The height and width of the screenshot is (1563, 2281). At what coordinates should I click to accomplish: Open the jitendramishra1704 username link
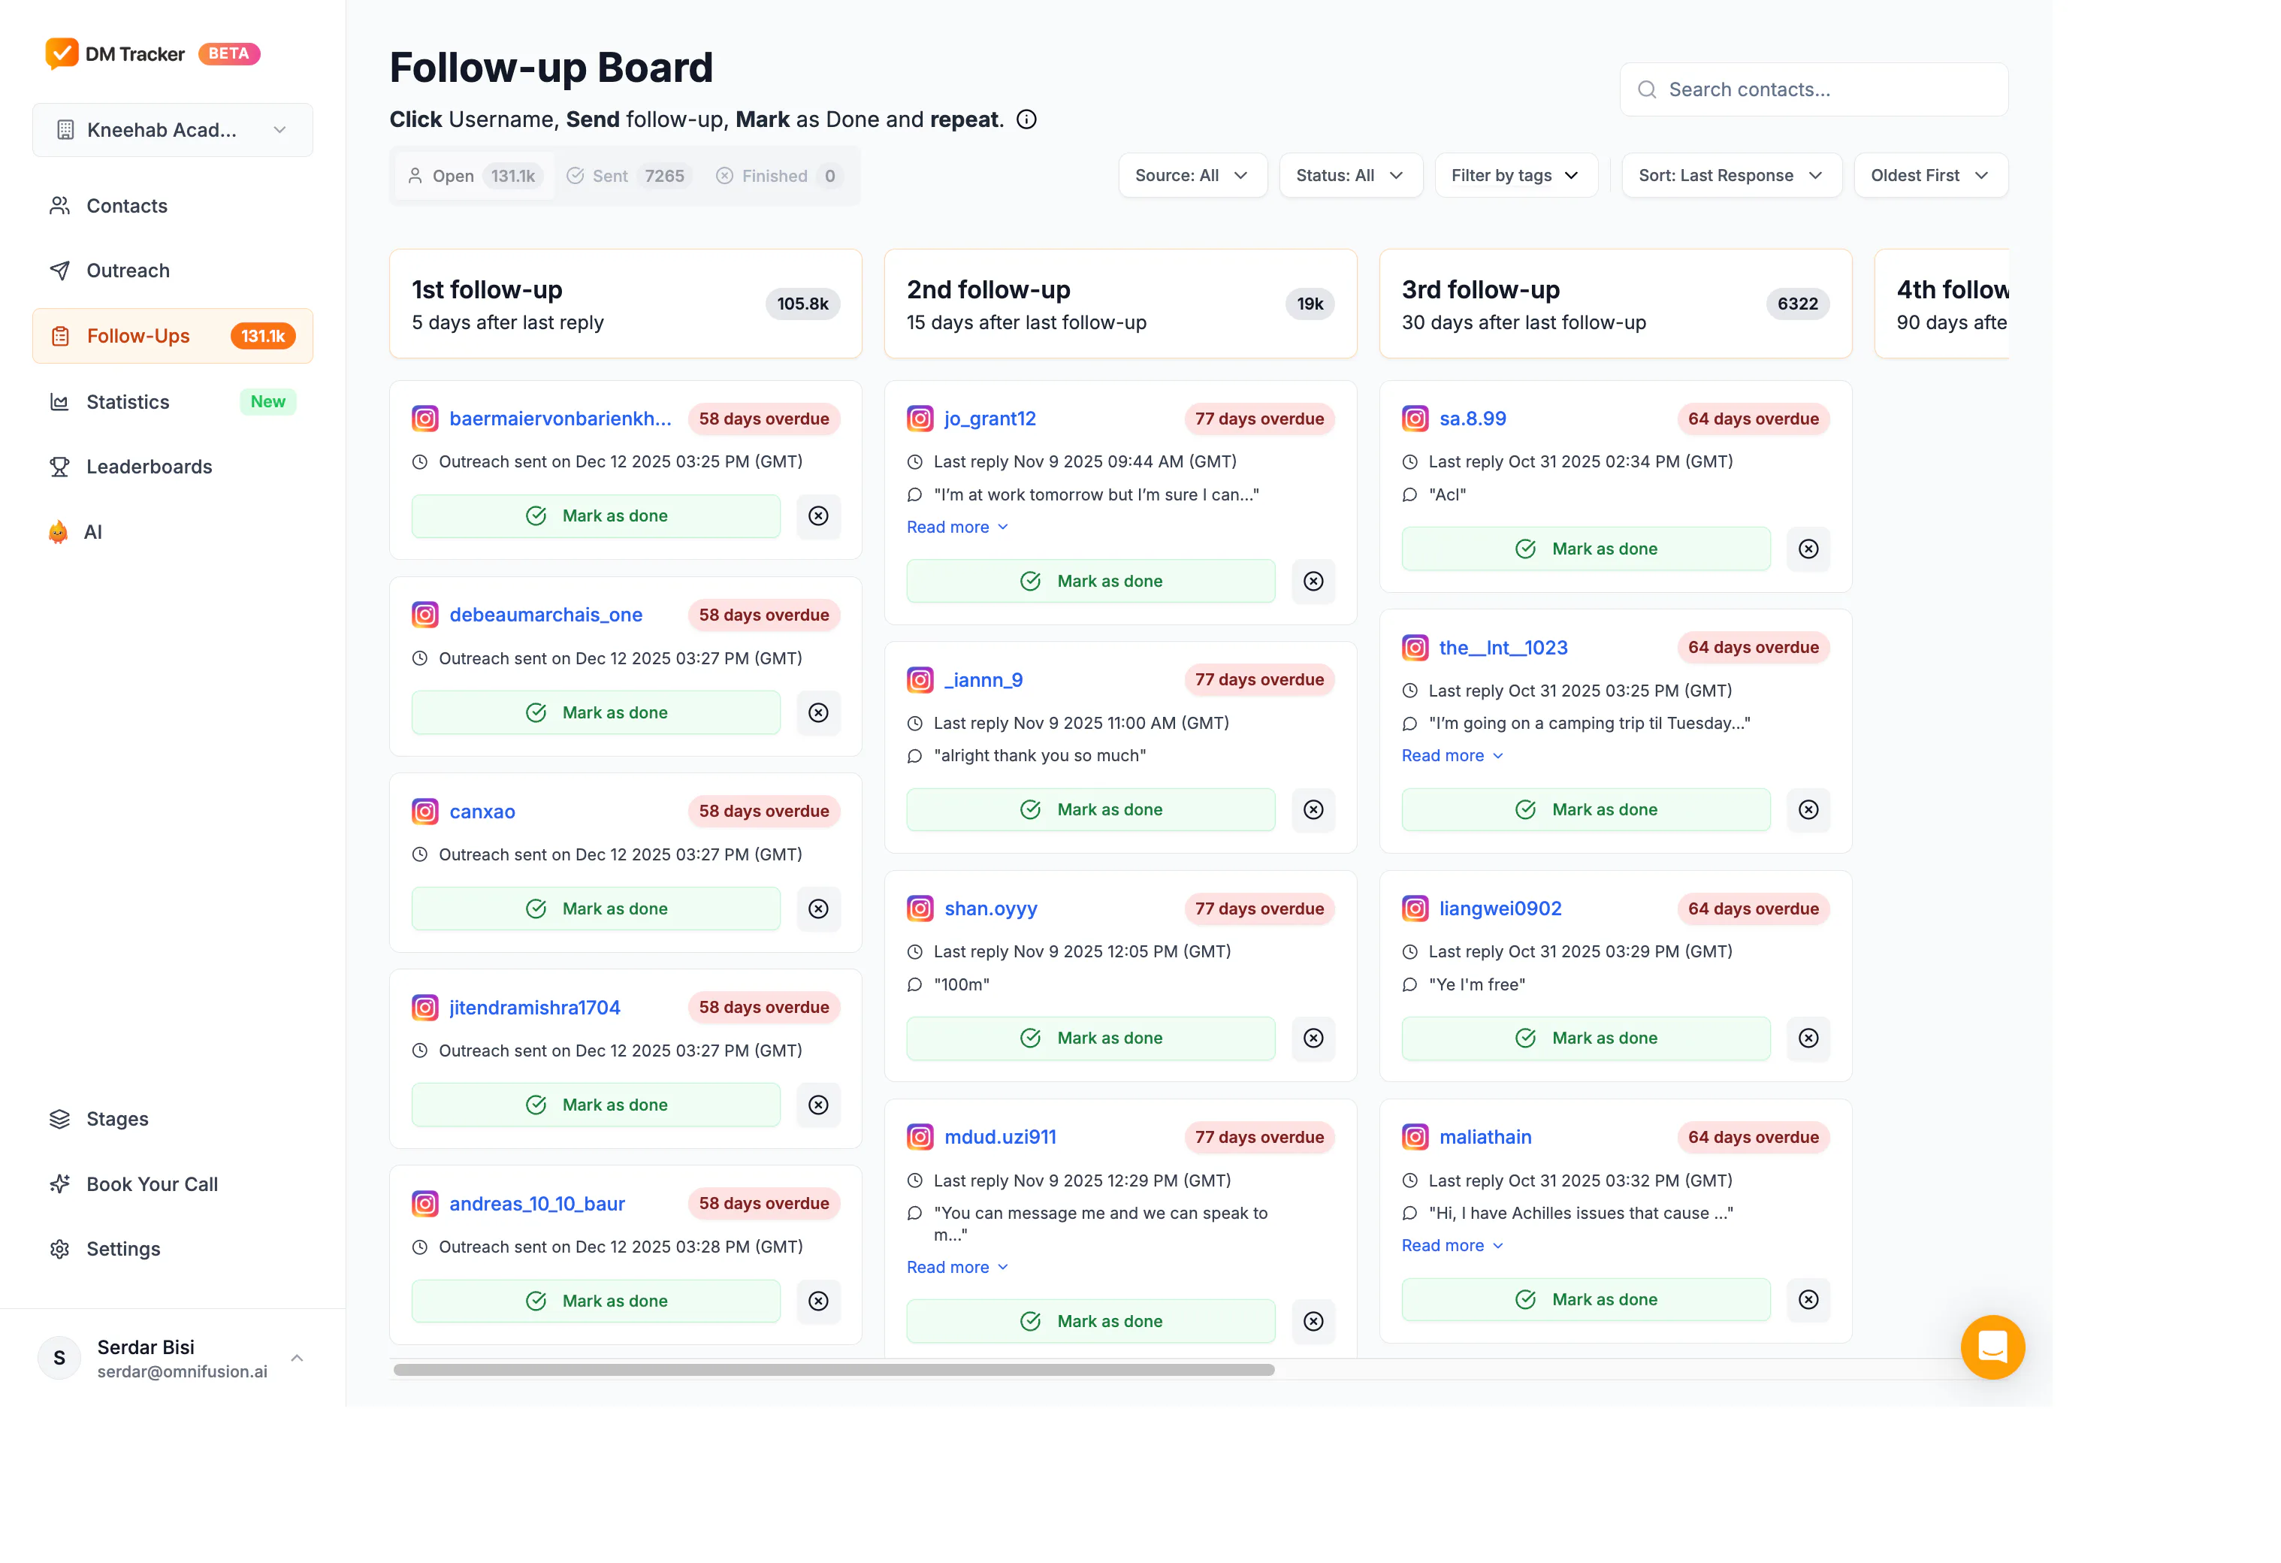coord(535,1008)
